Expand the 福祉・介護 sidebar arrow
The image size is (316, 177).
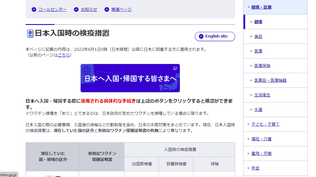coord(248,139)
